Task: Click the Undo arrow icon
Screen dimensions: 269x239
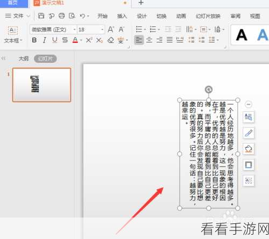Action: [82, 16]
